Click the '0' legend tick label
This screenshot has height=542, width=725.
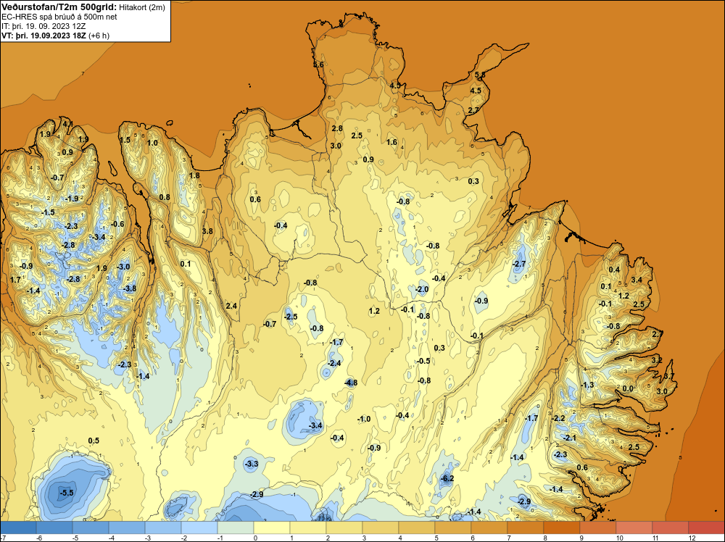(x=256, y=538)
